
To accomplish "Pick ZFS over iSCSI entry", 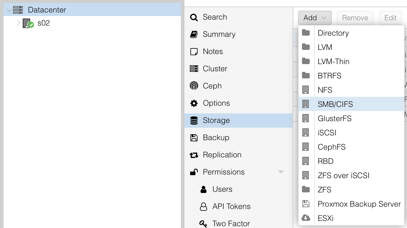I will (343, 175).
